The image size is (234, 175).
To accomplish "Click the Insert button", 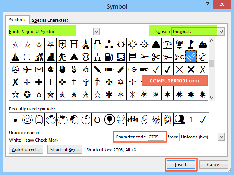I will tap(181, 164).
